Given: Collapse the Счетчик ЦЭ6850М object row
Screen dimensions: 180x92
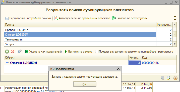Looking at the screenshot, I should (7, 63).
